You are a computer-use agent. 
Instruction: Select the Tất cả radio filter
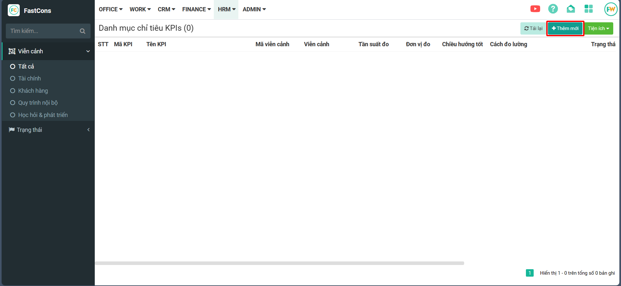click(x=13, y=67)
